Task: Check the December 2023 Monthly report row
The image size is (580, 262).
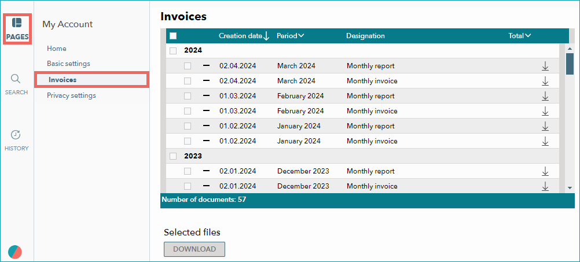Action: [x=188, y=171]
